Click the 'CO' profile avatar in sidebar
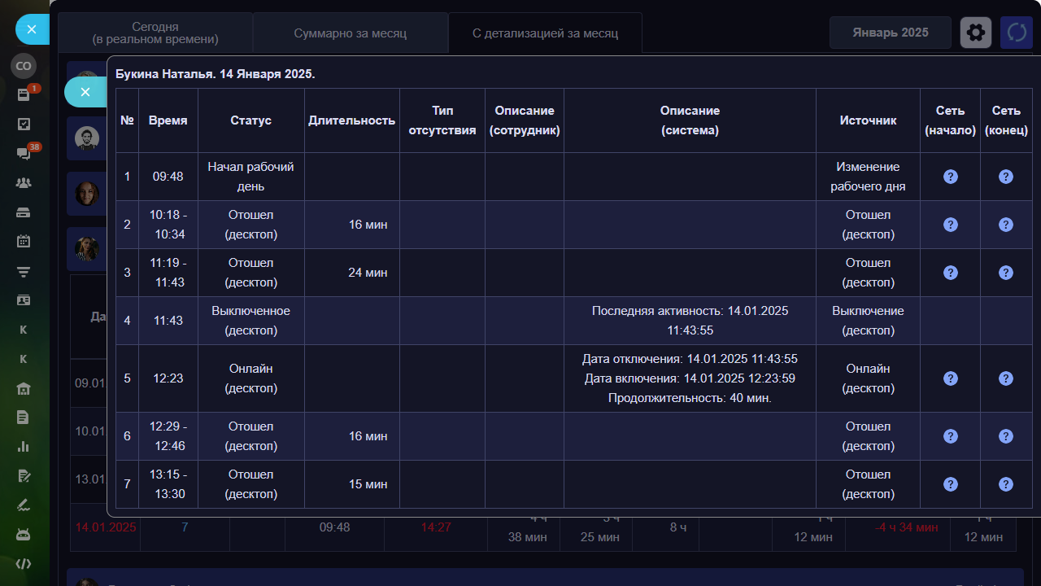The width and height of the screenshot is (1041, 586). tap(24, 66)
